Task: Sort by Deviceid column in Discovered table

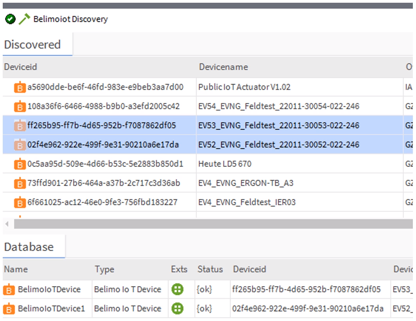Action: [x=21, y=67]
